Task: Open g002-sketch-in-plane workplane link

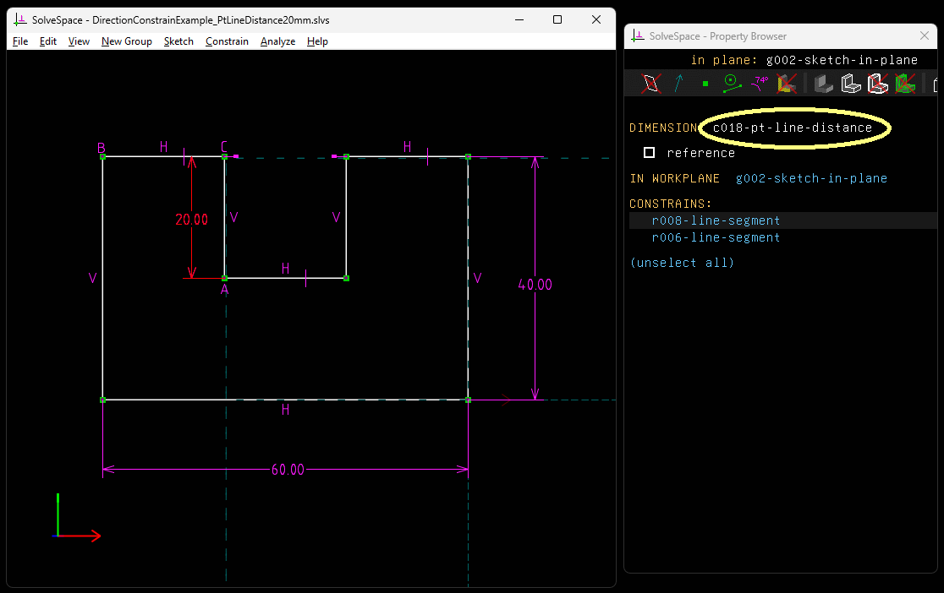Action: [x=811, y=178]
